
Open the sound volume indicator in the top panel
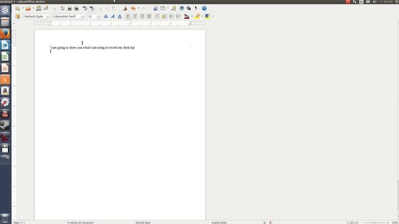375,2
